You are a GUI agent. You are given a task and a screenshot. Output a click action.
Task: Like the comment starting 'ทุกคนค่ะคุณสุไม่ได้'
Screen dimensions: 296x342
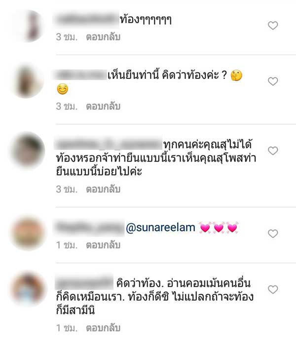pos(273,151)
